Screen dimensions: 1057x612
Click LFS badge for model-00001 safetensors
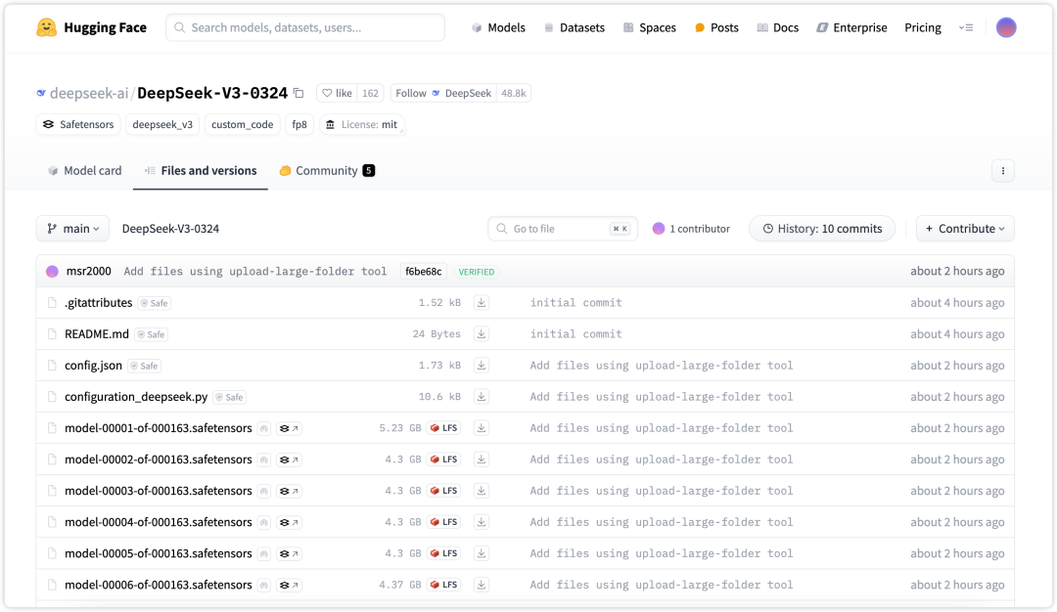click(x=443, y=428)
